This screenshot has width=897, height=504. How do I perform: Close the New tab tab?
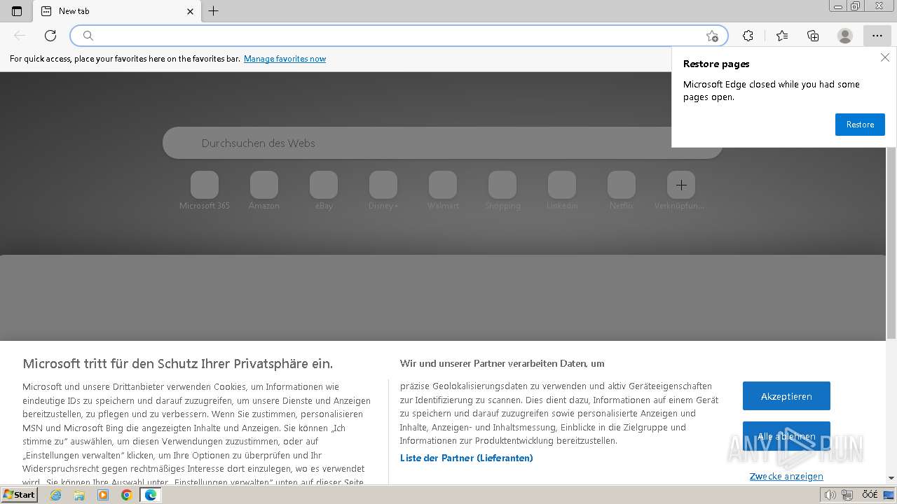pyautogui.click(x=190, y=11)
